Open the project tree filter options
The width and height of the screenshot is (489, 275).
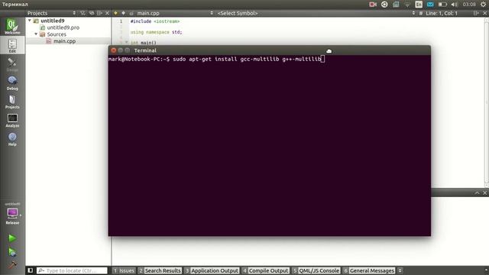83,13
